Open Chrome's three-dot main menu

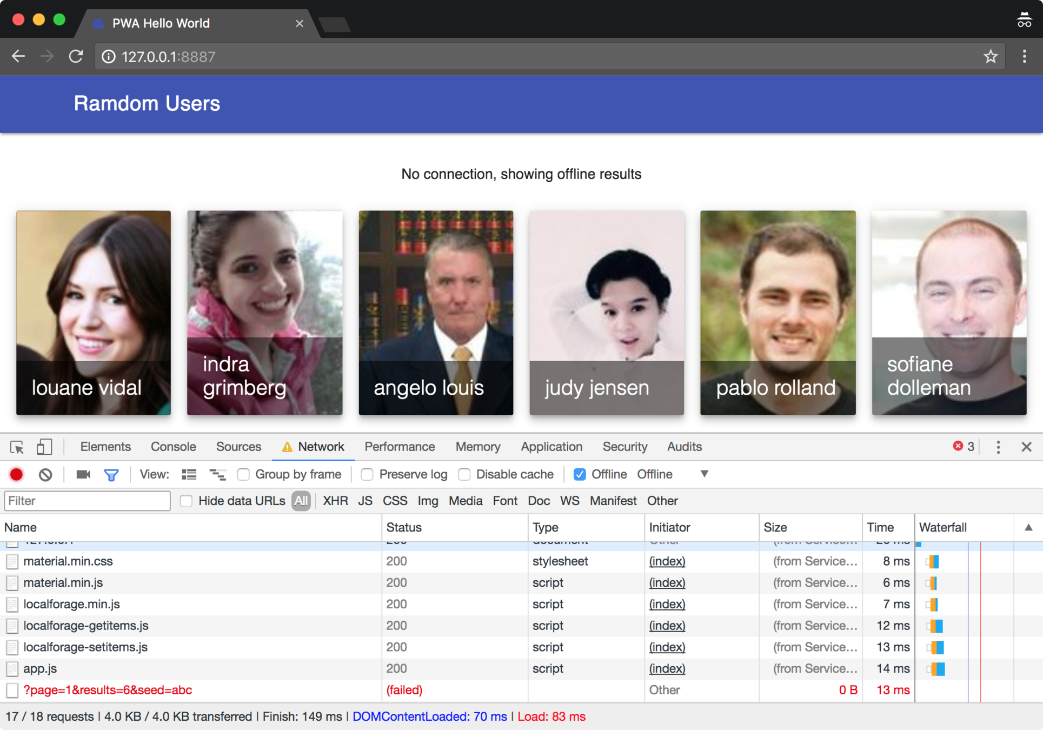pos(1024,56)
